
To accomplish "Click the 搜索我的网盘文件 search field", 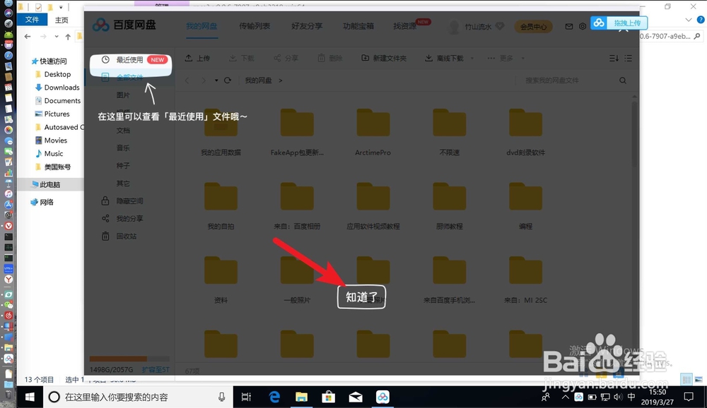I will coord(566,80).
